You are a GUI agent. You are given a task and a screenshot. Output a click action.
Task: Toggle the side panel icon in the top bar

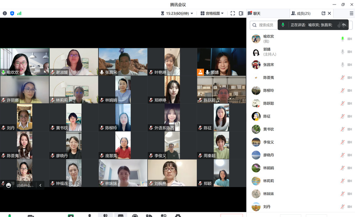[x=241, y=14]
